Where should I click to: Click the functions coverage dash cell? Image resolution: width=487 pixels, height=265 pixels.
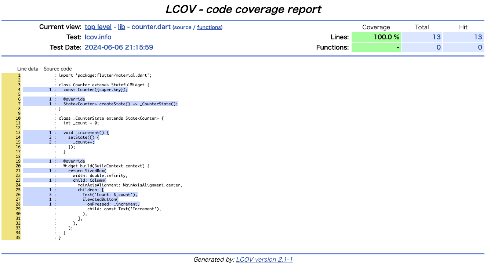tap(376, 47)
